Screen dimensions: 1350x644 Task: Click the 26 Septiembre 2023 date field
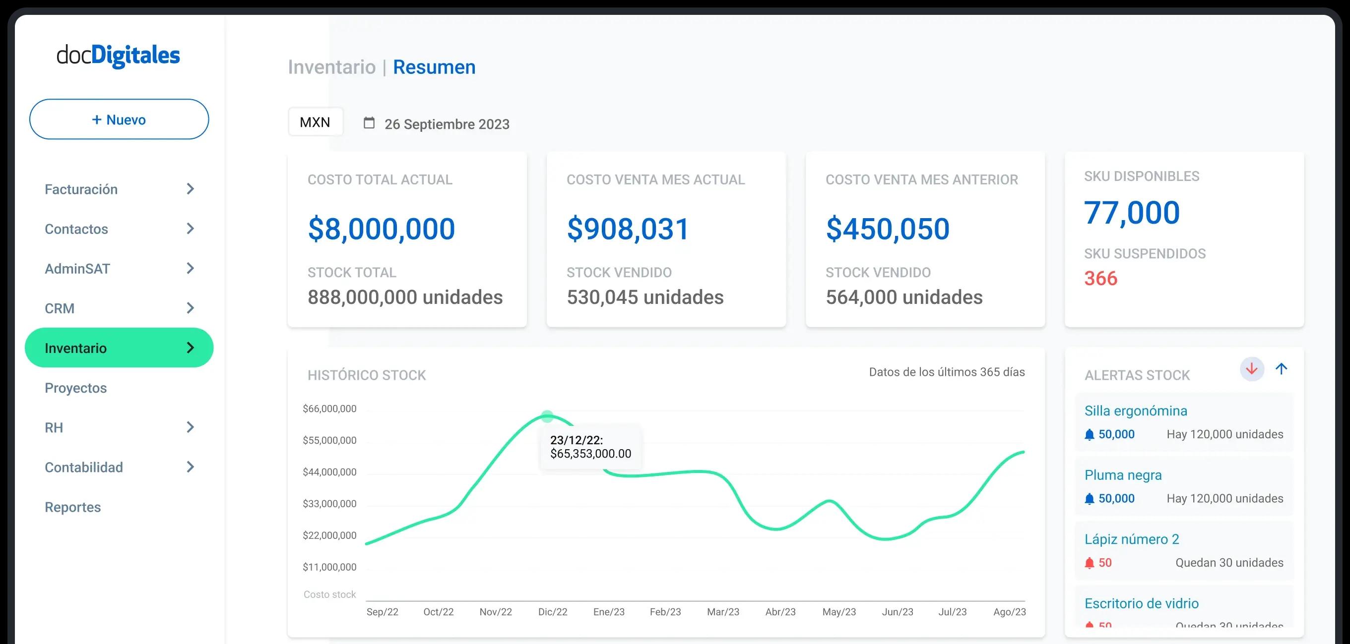447,124
